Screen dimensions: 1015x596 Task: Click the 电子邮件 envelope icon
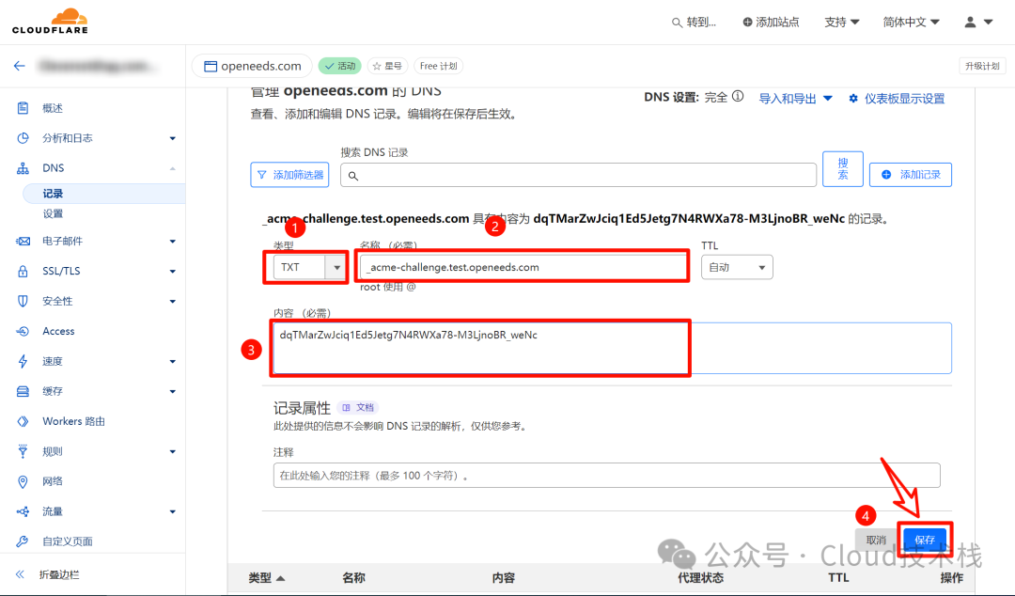pyautogui.click(x=23, y=241)
